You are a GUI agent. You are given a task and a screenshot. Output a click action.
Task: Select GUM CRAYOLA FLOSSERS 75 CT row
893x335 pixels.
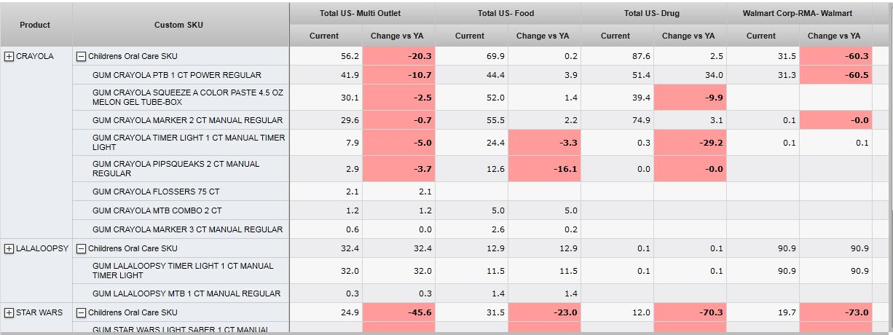pos(156,192)
